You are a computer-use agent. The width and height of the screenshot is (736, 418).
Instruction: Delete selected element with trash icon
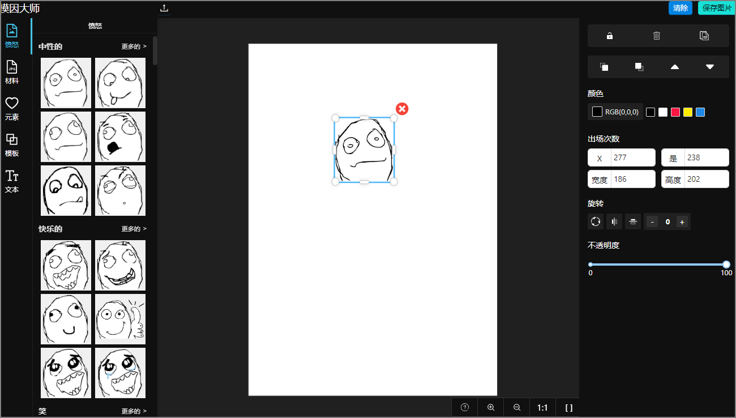click(x=657, y=36)
